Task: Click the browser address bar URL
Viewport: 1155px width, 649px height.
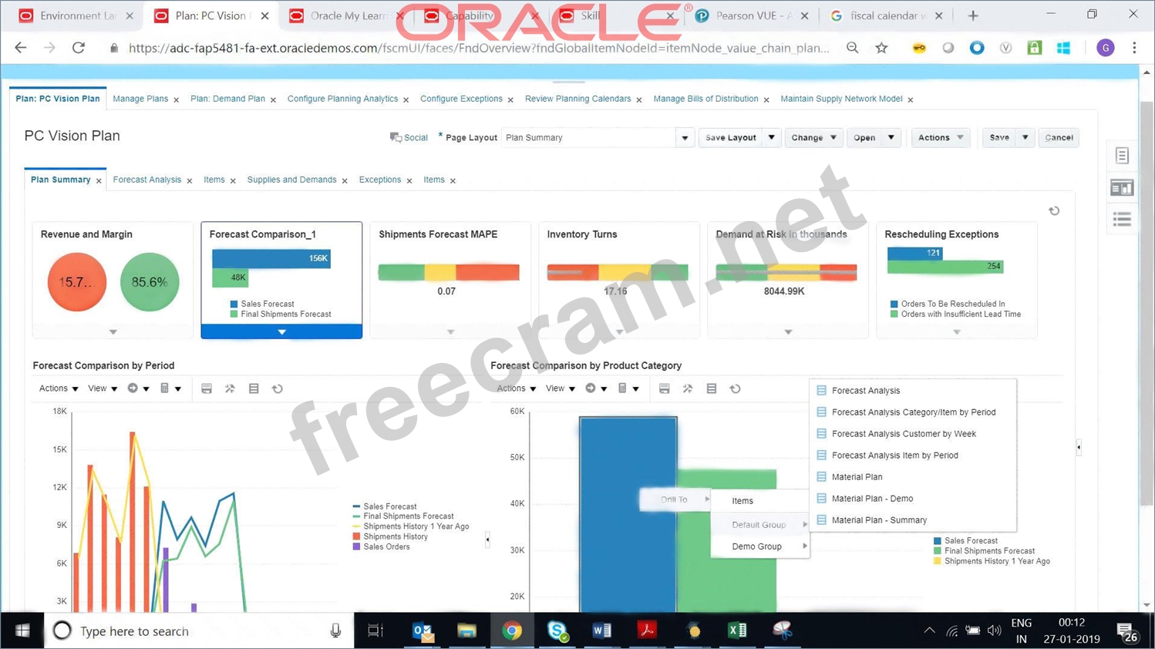Action: point(478,48)
